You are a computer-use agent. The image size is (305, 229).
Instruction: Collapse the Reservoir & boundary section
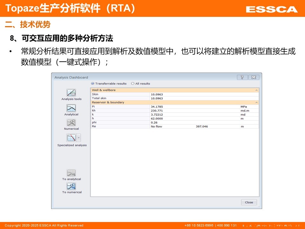click(x=256, y=103)
